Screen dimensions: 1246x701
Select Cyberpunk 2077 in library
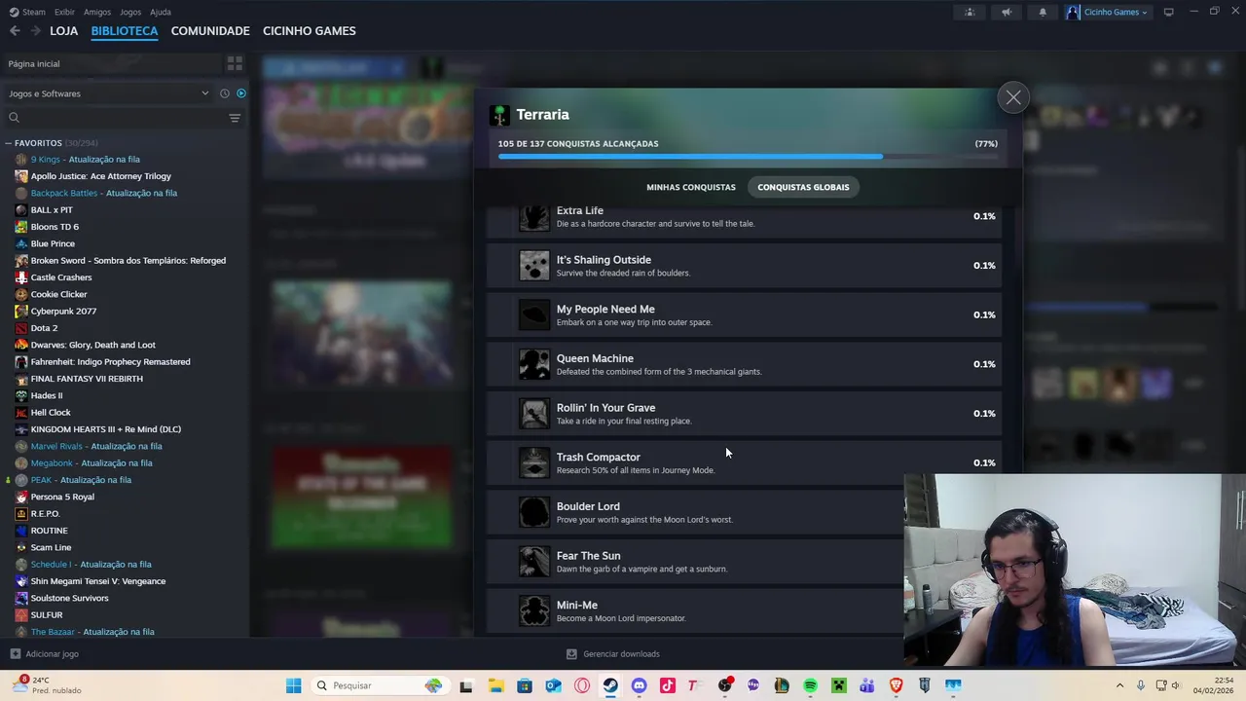point(63,312)
